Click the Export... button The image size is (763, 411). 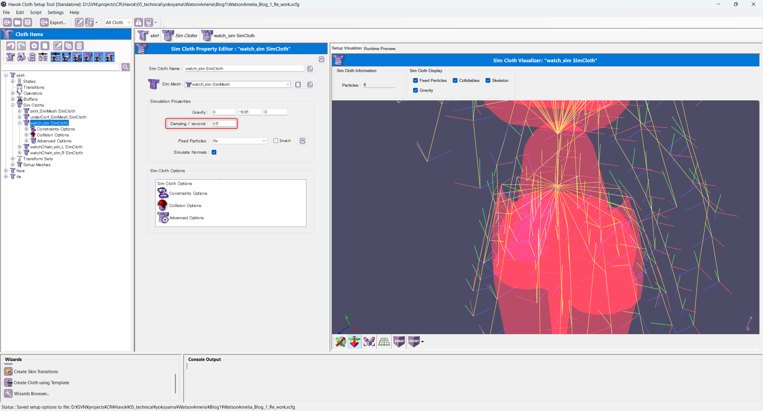pos(53,22)
